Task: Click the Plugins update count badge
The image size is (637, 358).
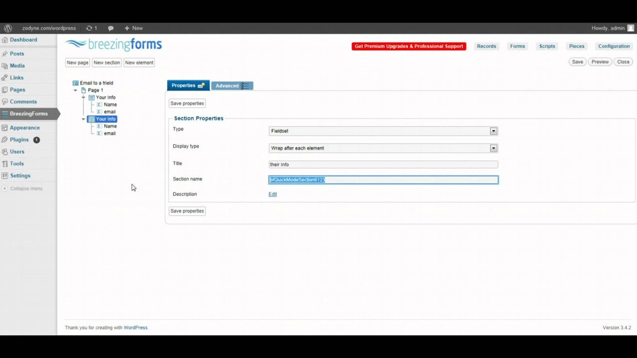Action: point(36,140)
